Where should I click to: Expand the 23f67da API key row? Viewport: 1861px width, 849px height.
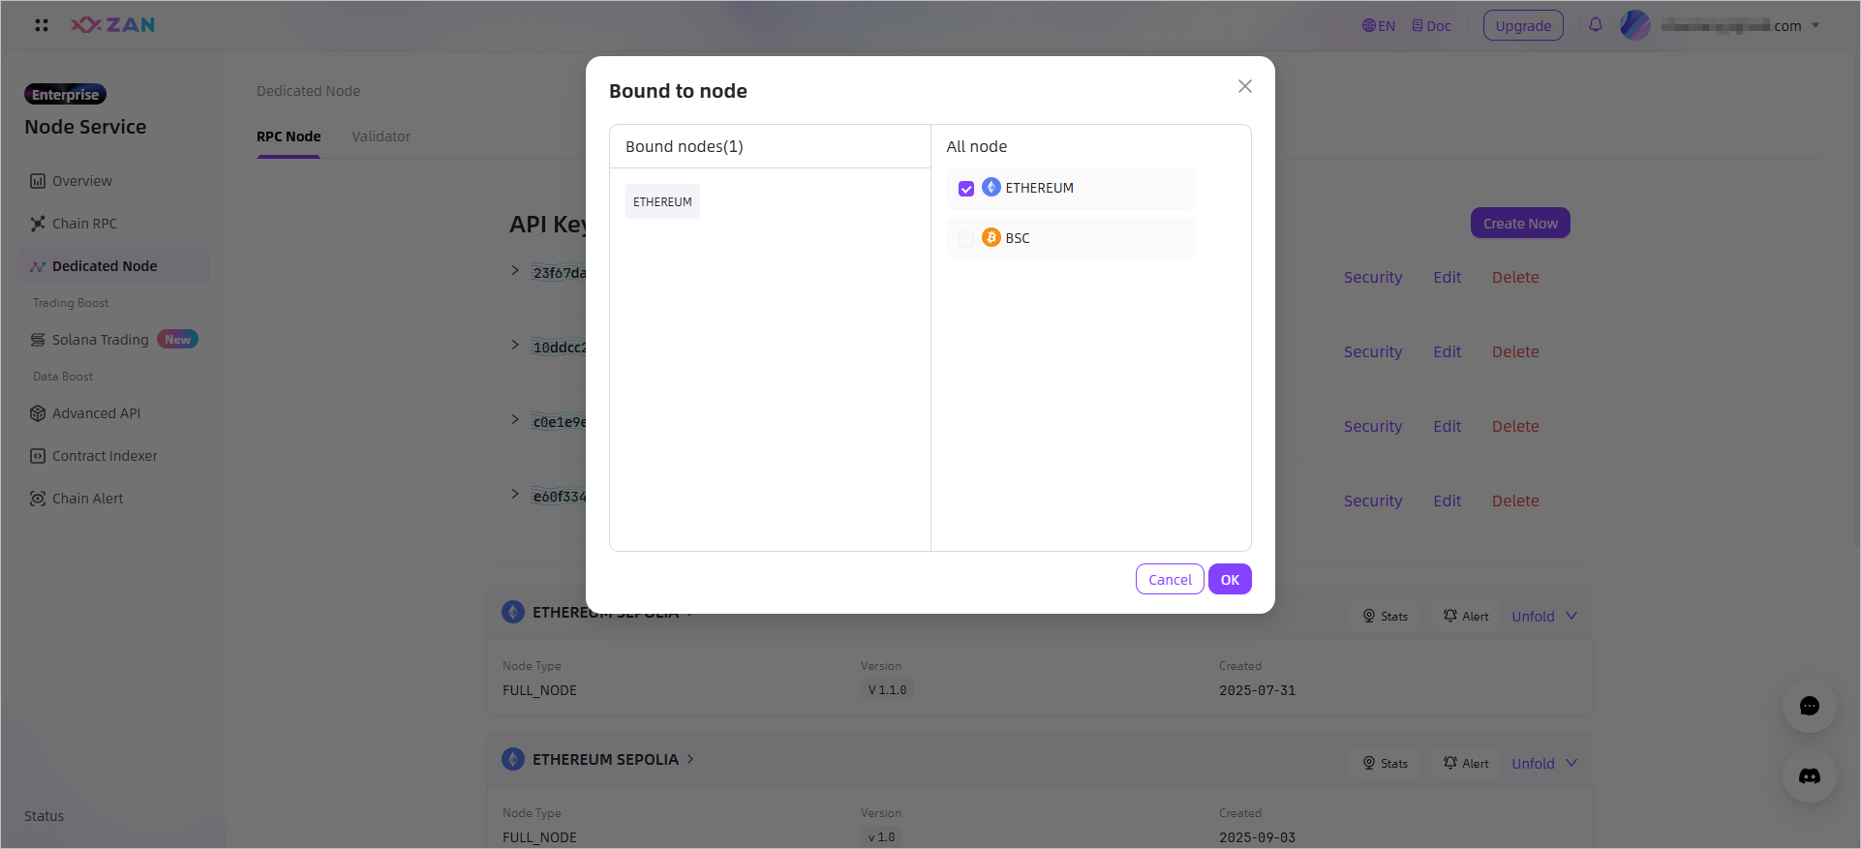(515, 271)
